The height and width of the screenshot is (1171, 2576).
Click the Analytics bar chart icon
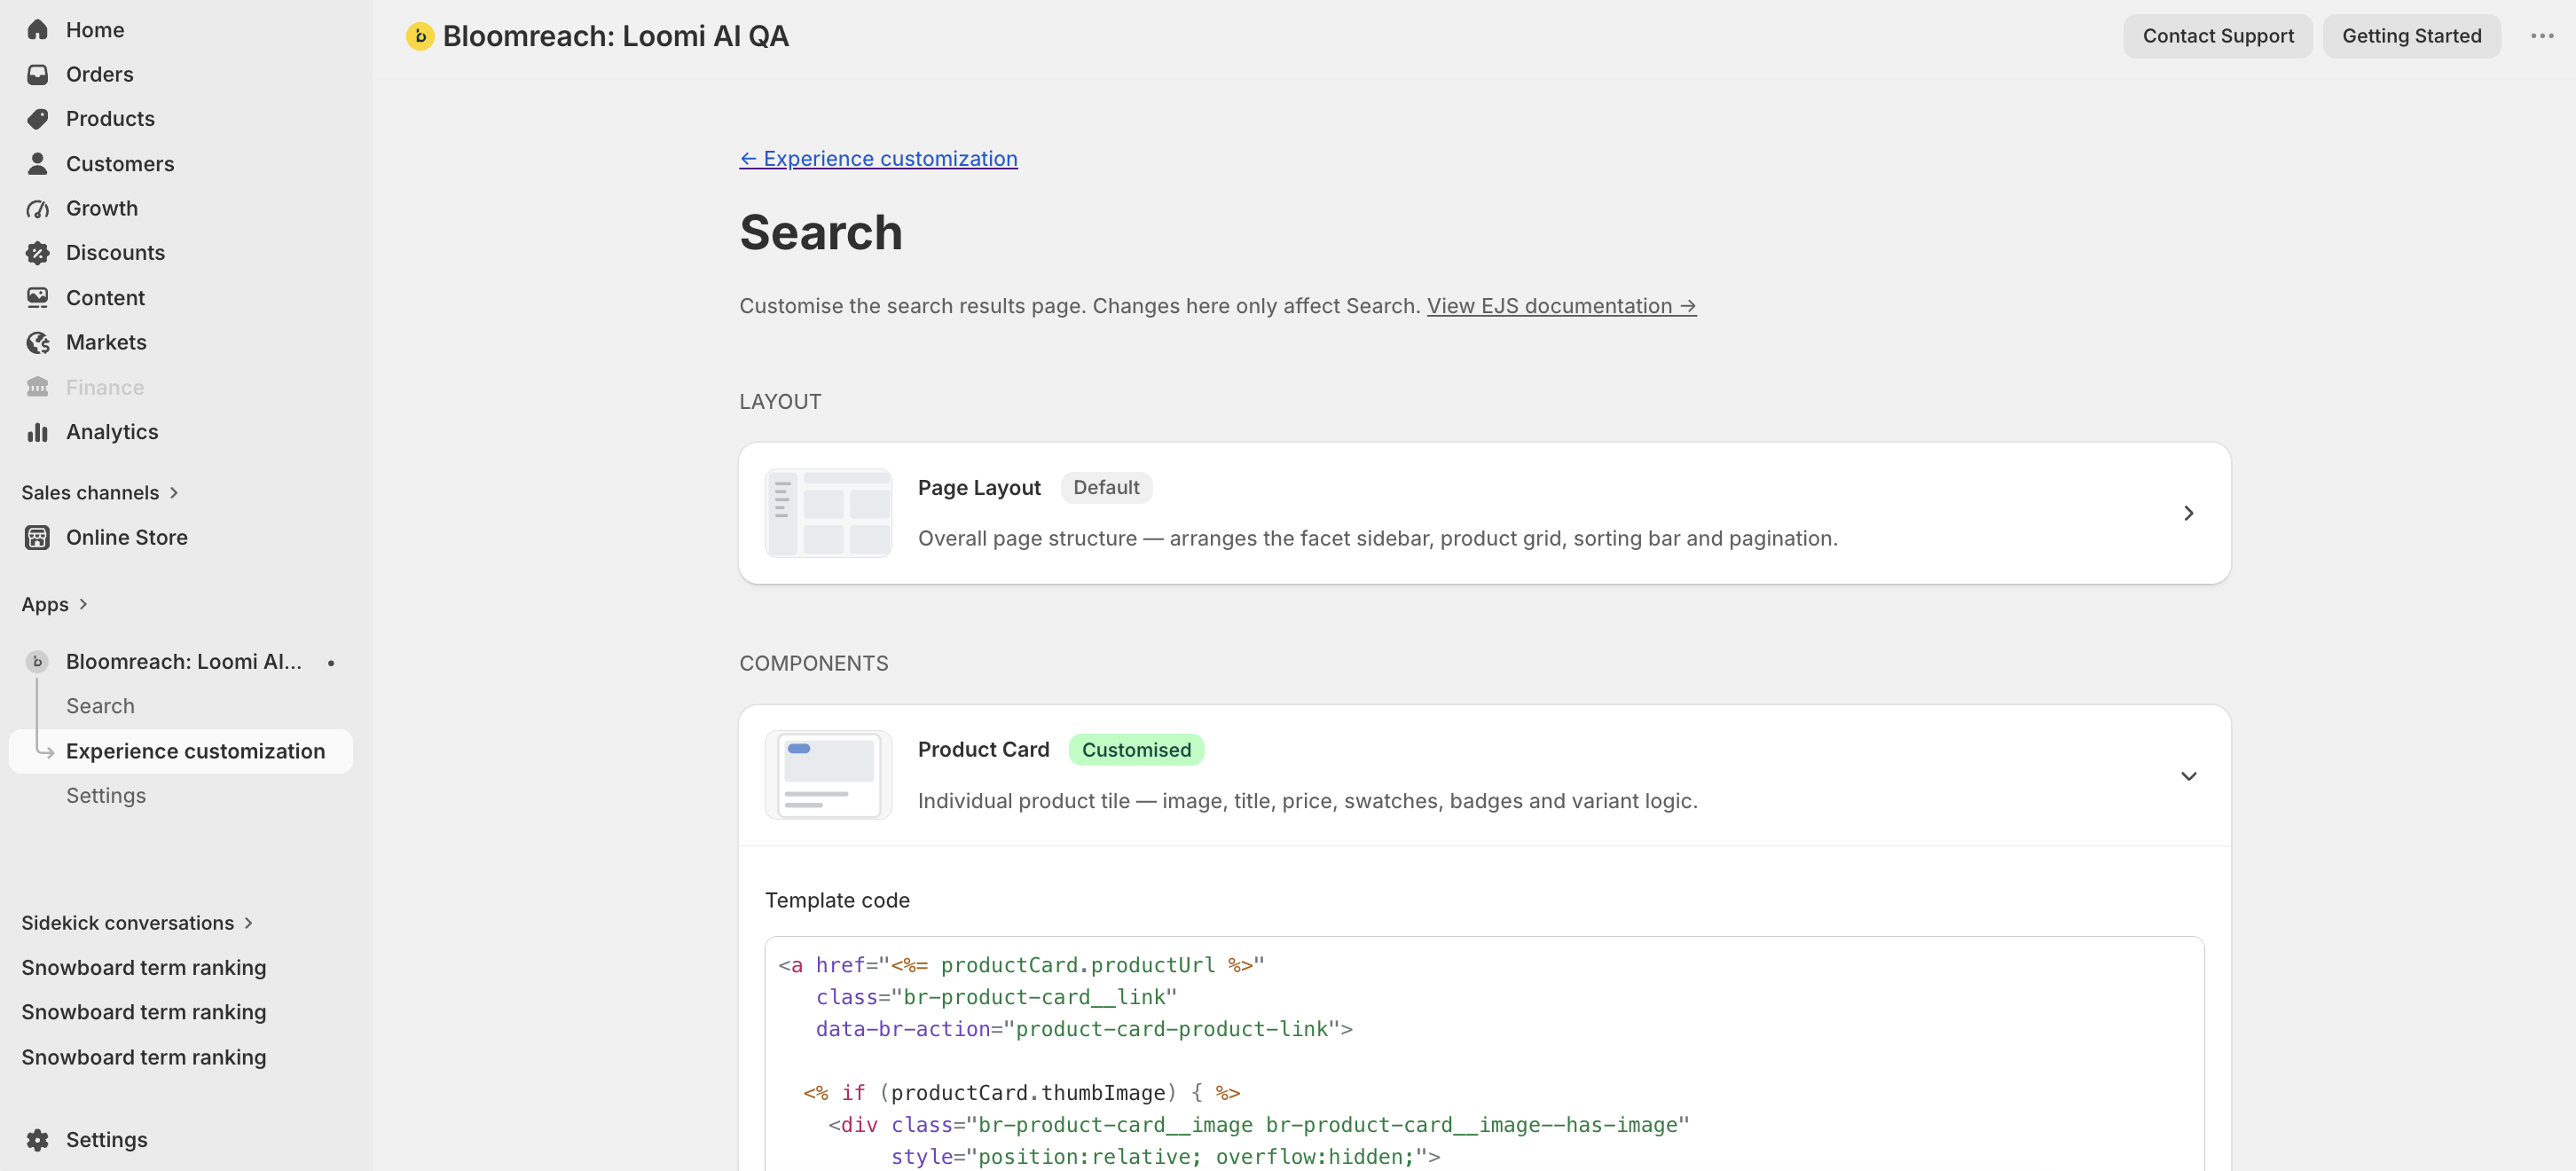pos(37,431)
